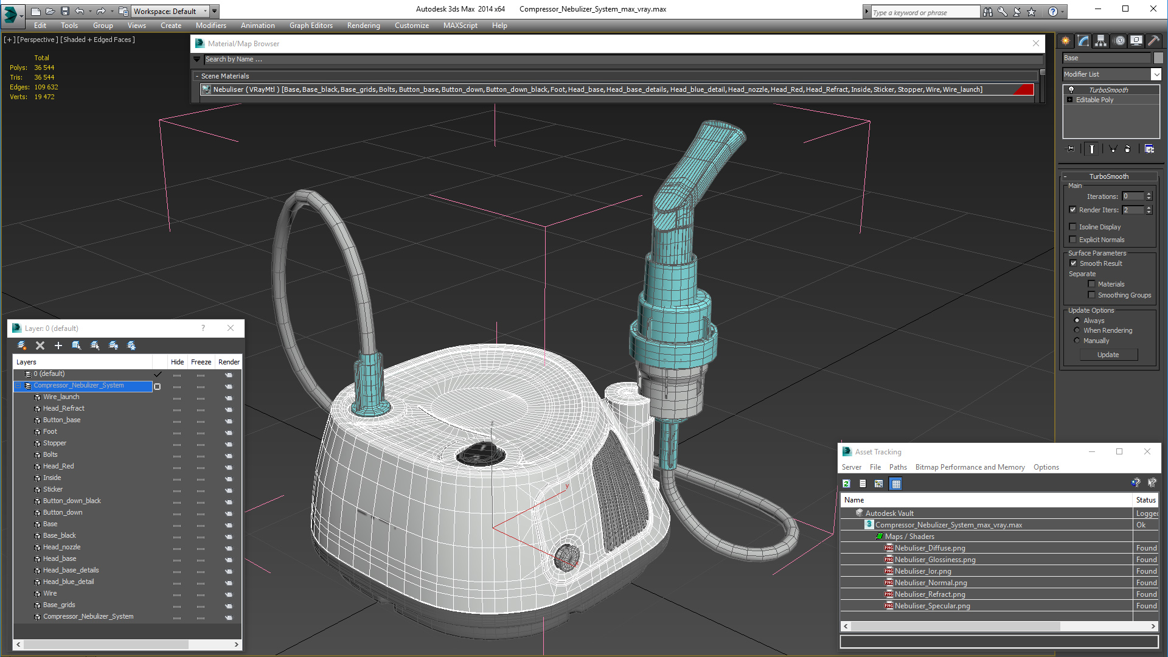Open Bitmap Performance and Memory menu
Screen dimensions: 1168x657
tap(970, 467)
